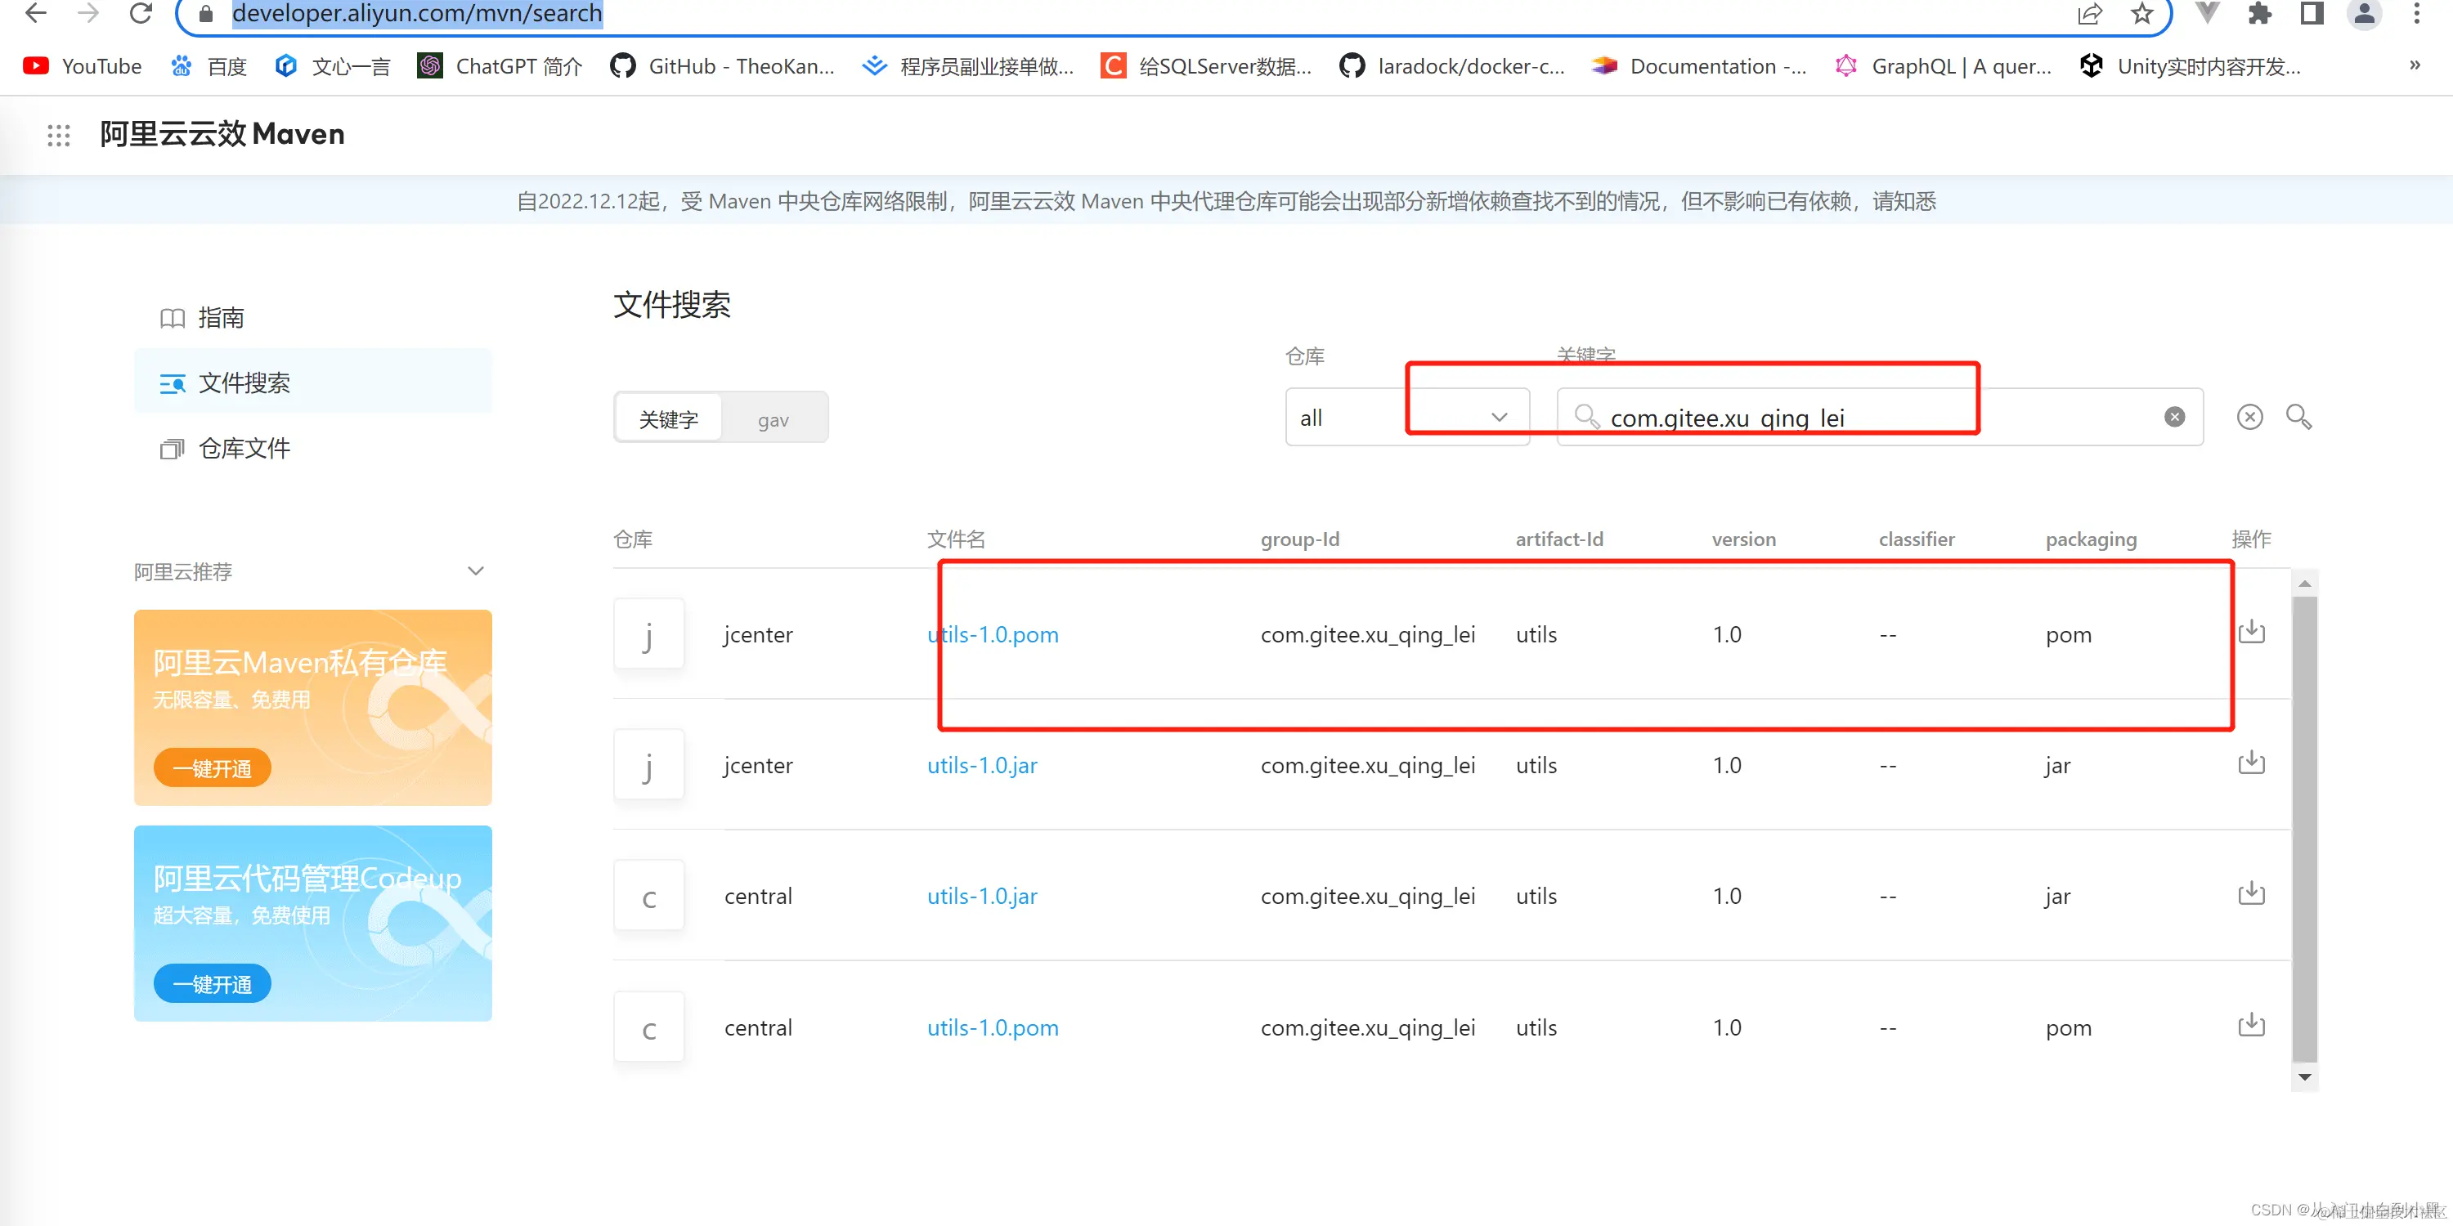Image resolution: width=2453 pixels, height=1226 pixels.
Task: Click the results scrollbar down arrow
Action: [x=2304, y=1077]
